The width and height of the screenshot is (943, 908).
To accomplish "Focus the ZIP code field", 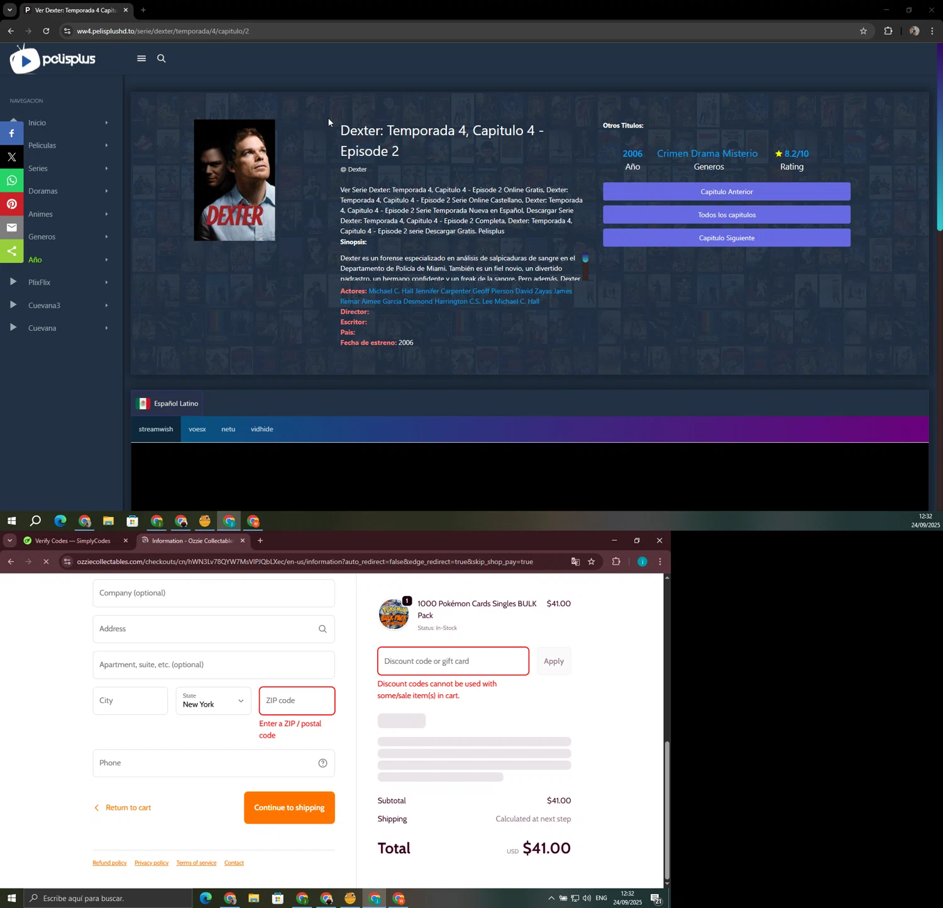I will click(297, 701).
